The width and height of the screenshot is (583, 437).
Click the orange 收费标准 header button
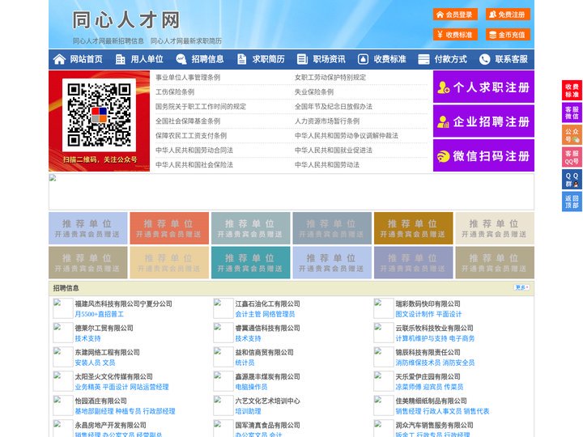455,35
